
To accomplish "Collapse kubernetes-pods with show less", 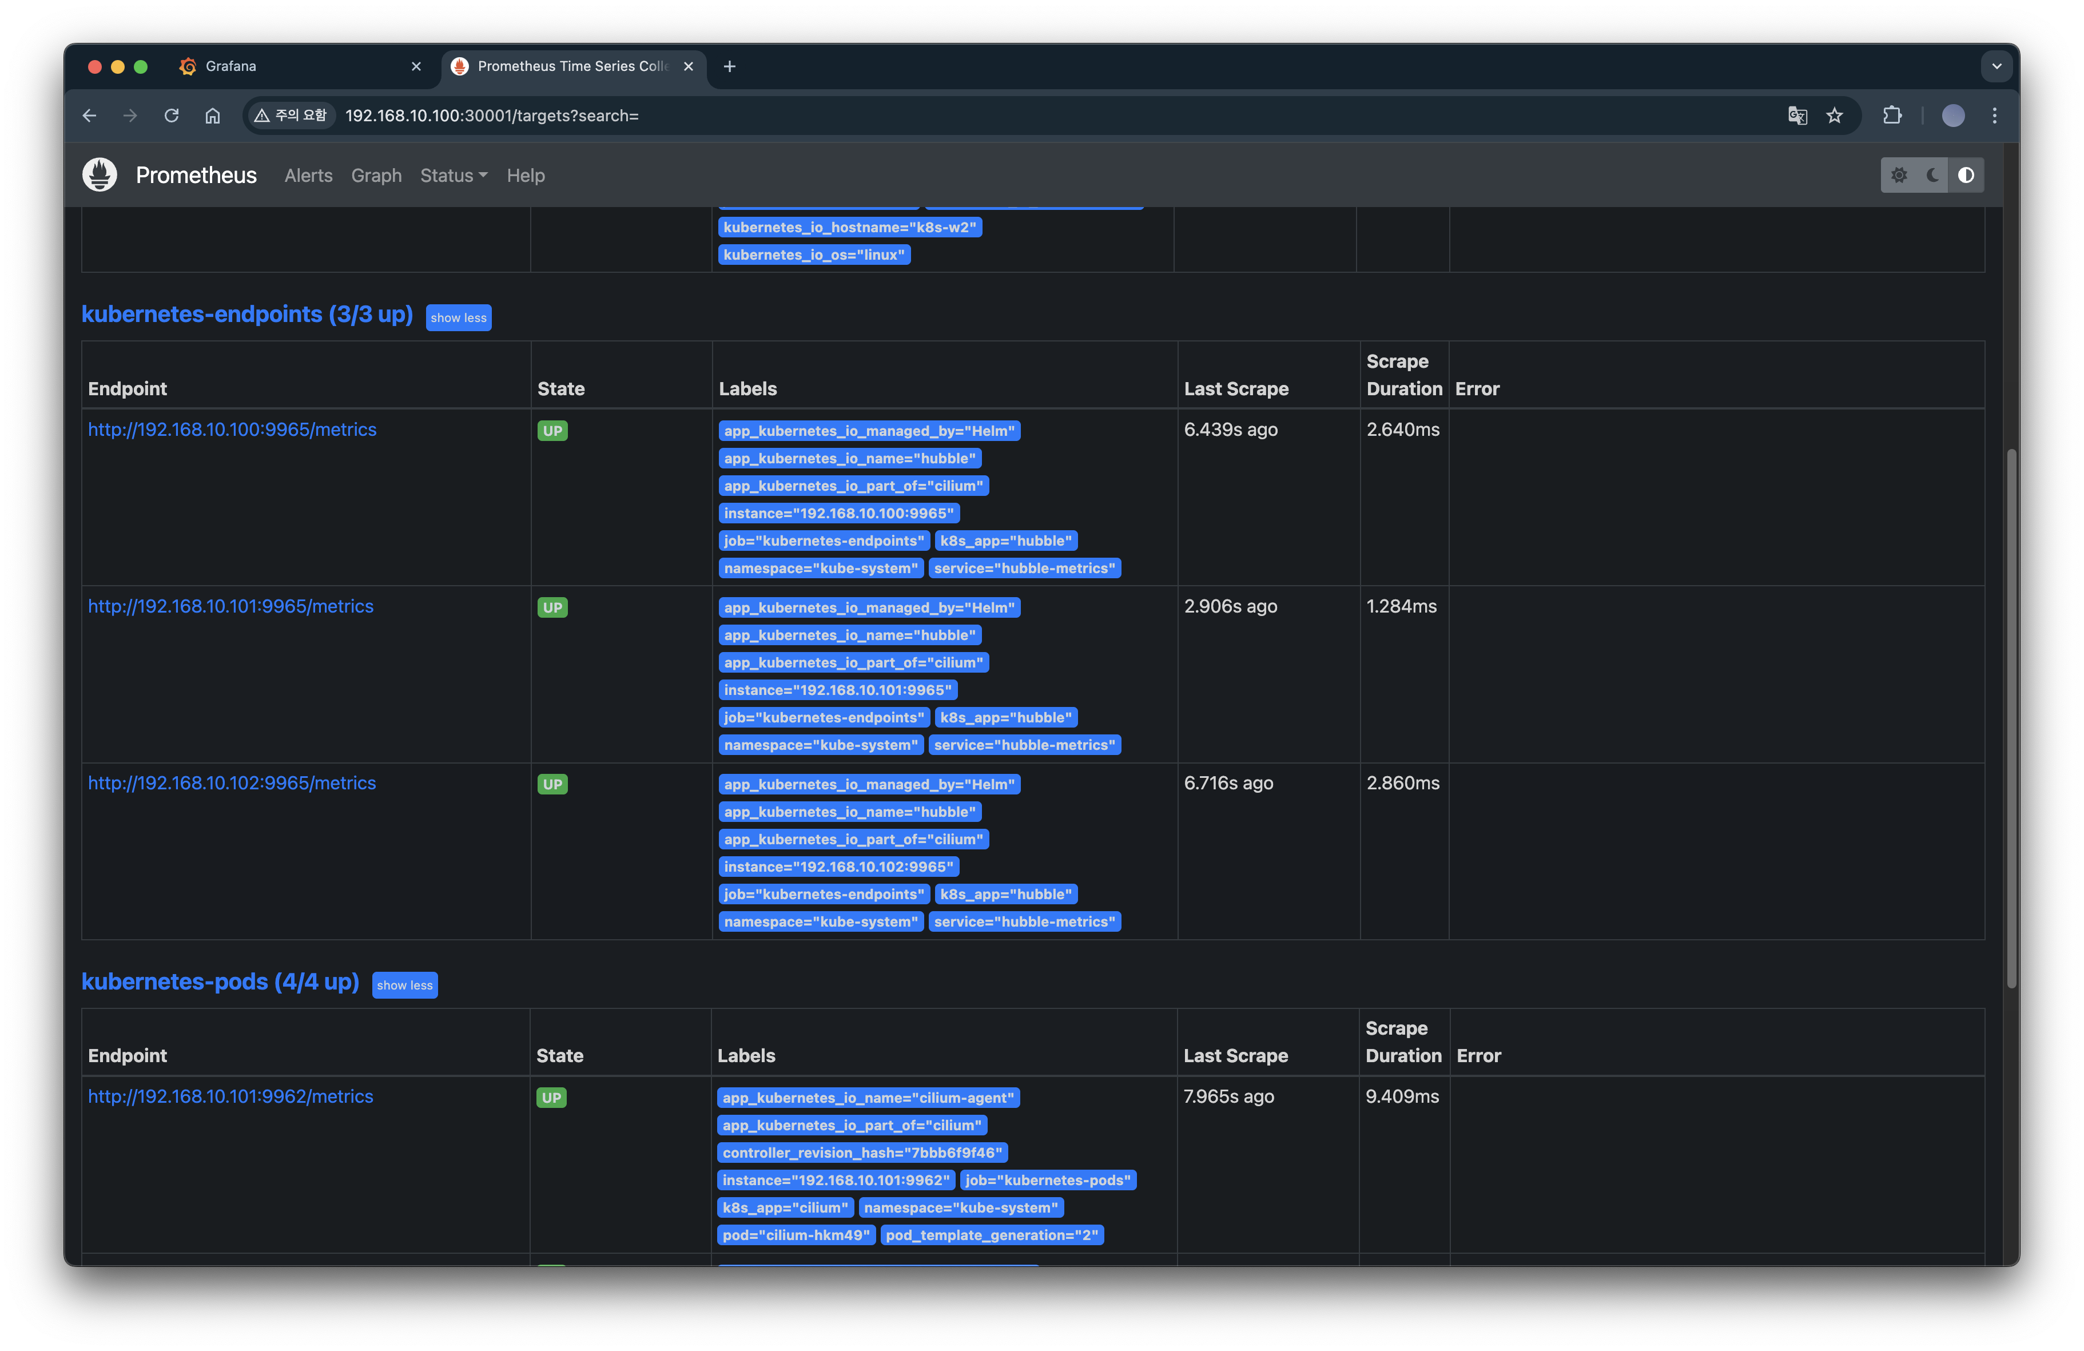I will tap(404, 985).
